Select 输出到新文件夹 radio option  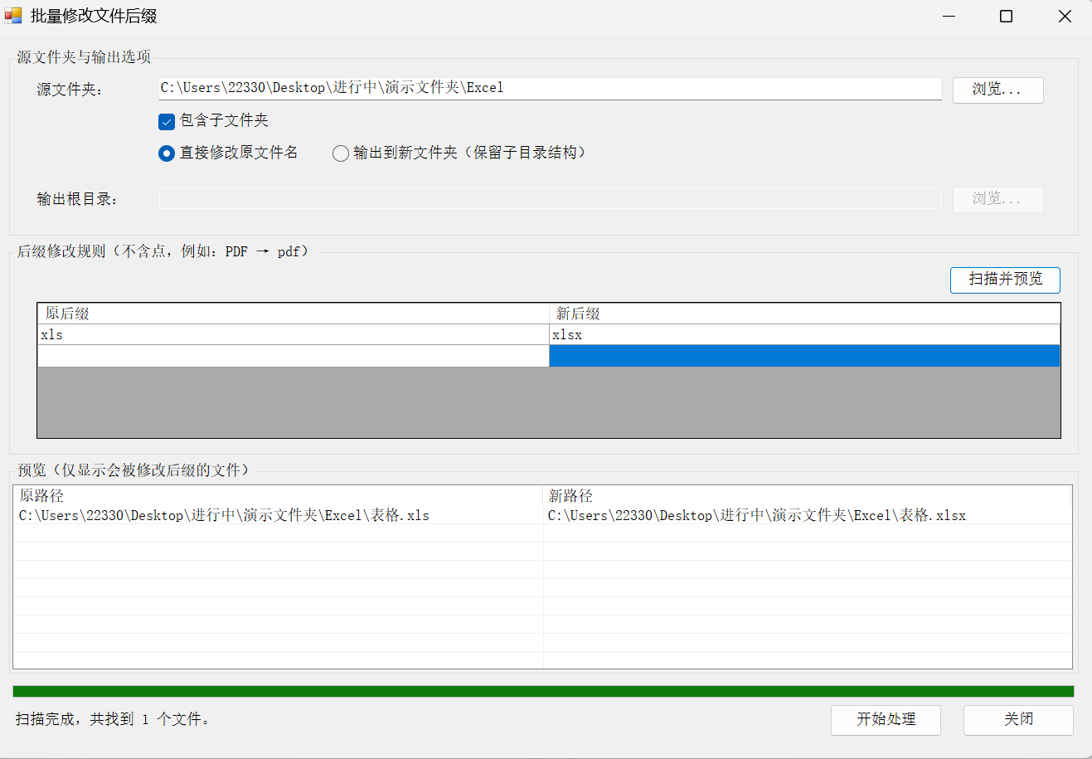340,153
